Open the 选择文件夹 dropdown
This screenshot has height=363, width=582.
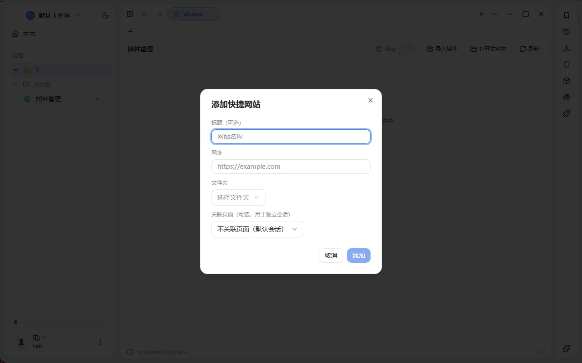239,197
